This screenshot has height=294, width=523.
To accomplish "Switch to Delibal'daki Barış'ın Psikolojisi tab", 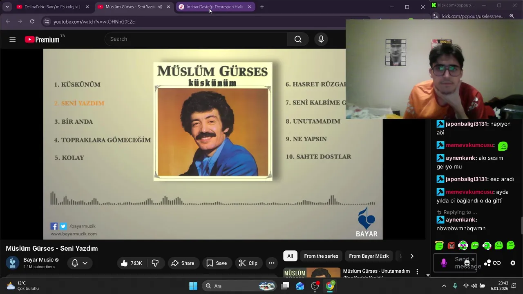I will coord(53,7).
